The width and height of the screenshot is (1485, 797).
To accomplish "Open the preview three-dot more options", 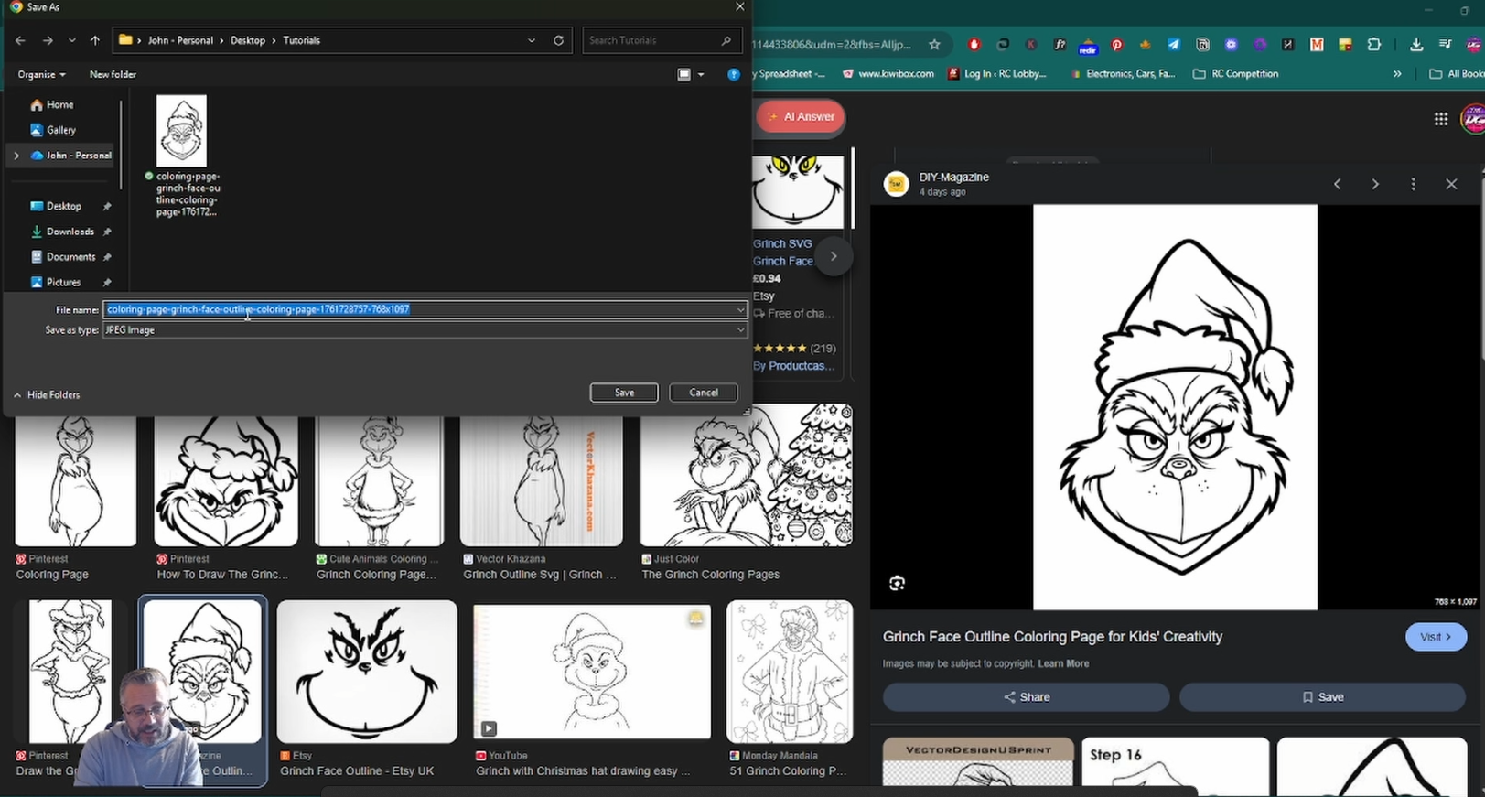I will 1413,184.
